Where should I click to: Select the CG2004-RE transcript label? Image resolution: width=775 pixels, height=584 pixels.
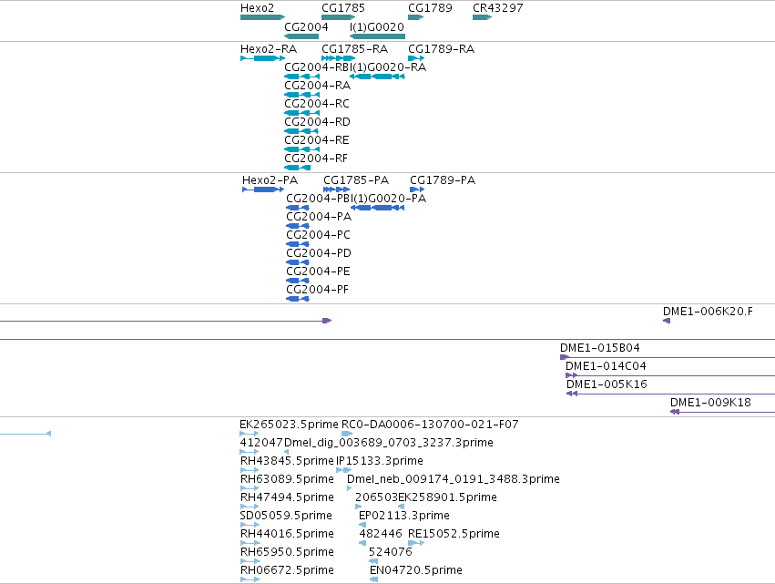click(x=317, y=140)
